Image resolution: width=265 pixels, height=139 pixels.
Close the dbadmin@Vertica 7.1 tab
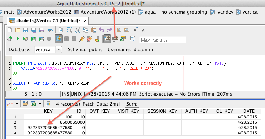pos(85,21)
